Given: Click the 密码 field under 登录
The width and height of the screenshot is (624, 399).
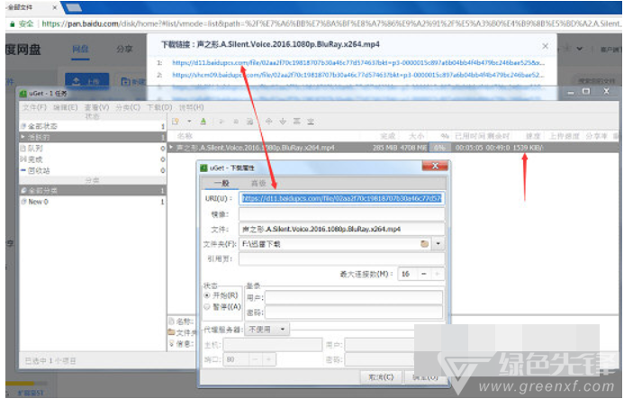Looking at the screenshot, I should (354, 313).
